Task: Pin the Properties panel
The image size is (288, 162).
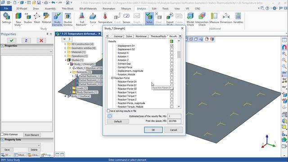Action: click(x=47, y=34)
